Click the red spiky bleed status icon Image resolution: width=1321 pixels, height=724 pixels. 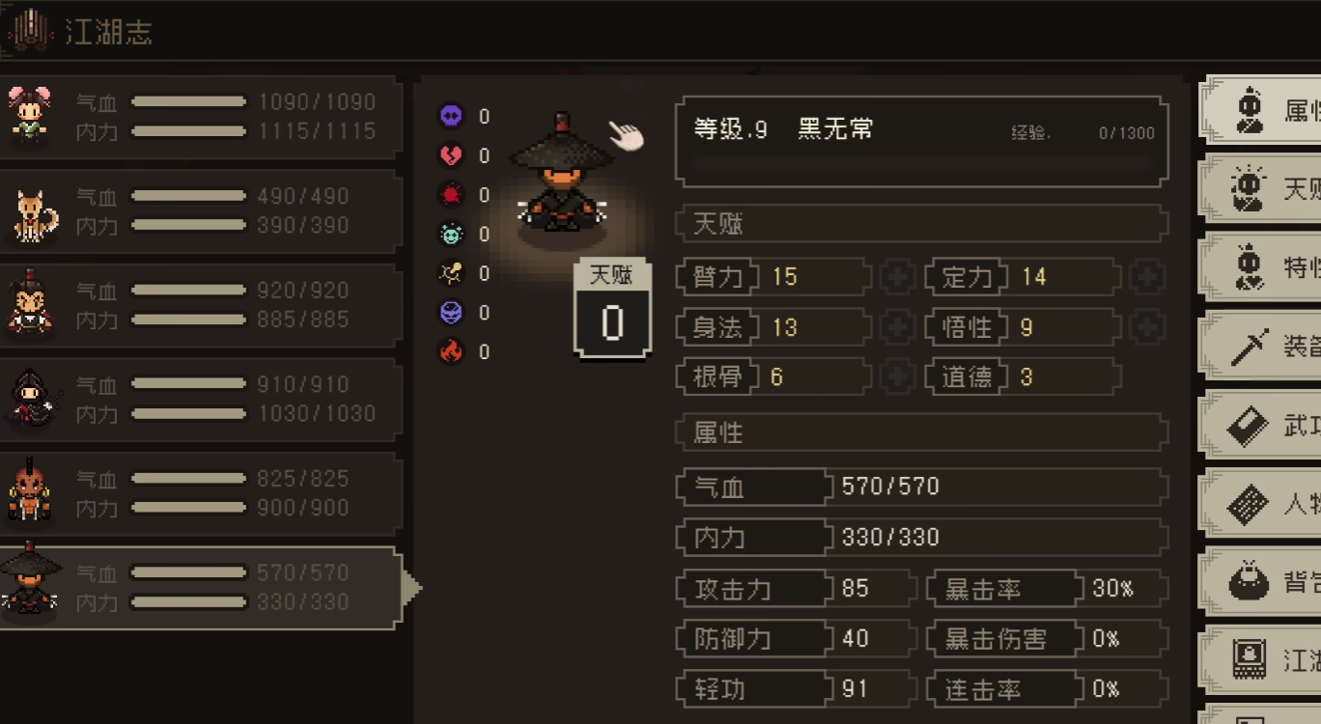pyautogui.click(x=451, y=195)
